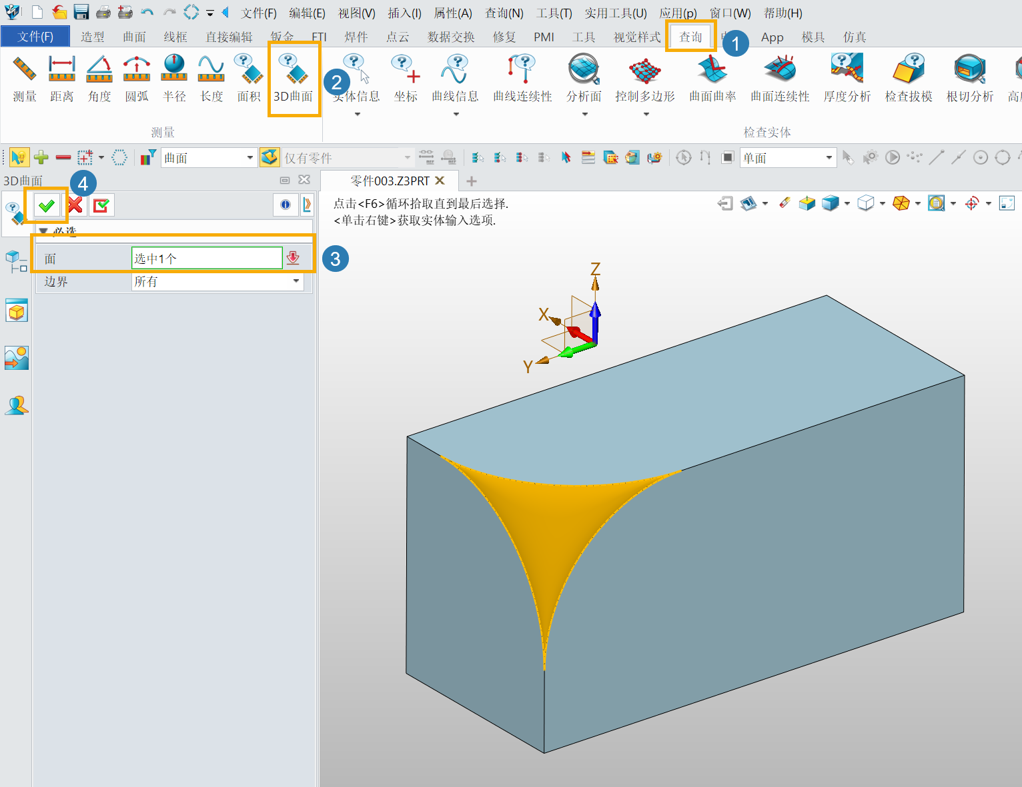
Task: Click the 面 selection input field
Action: (207, 258)
